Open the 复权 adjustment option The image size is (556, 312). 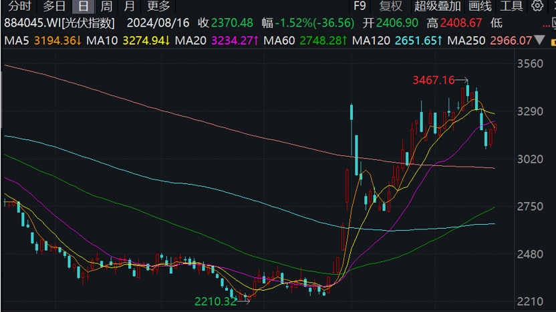(390, 5)
